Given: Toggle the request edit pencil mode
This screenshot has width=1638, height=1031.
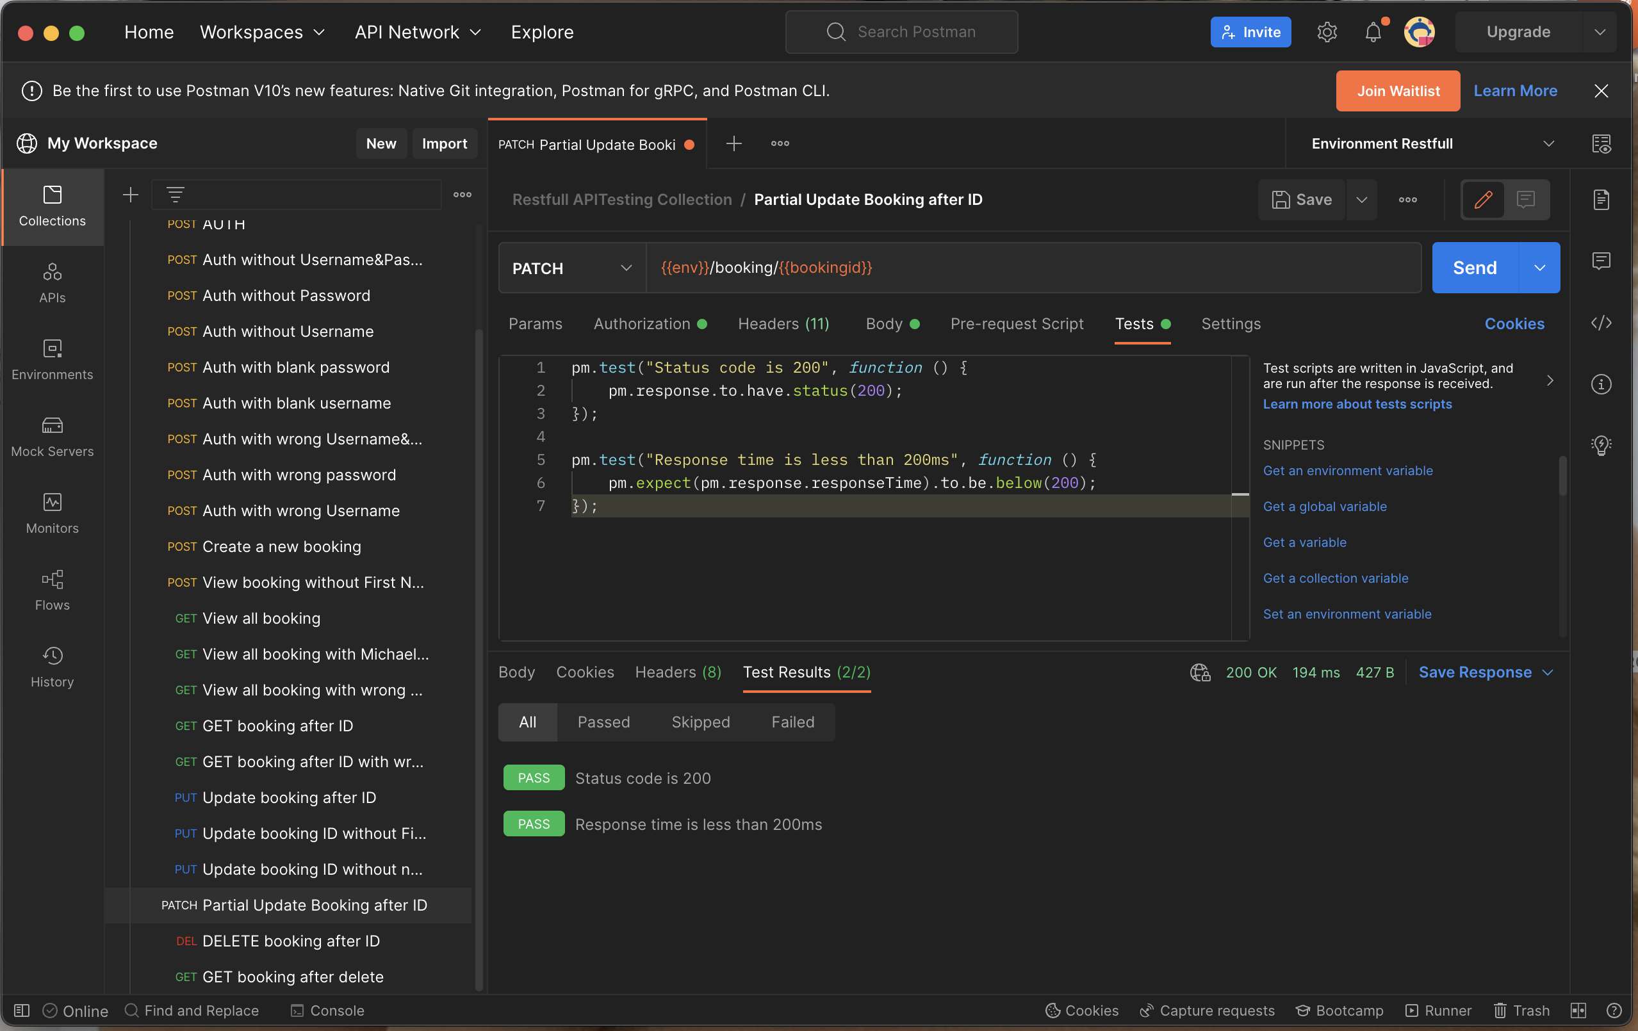Looking at the screenshot, I should click(1482, 199).
